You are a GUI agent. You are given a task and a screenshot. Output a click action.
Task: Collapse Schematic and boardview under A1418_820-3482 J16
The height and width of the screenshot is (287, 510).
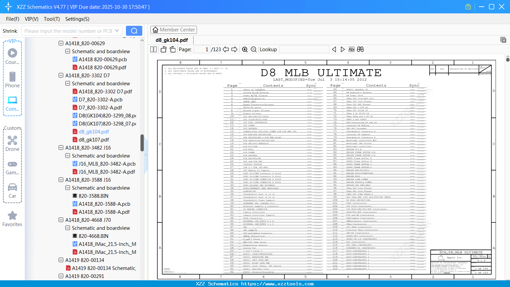point(68,156)
